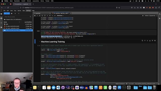Image resolution: width=161 pixels, height=91 pixels.
Task: Click the blue New Launcher button
Action: coord(7,13)
